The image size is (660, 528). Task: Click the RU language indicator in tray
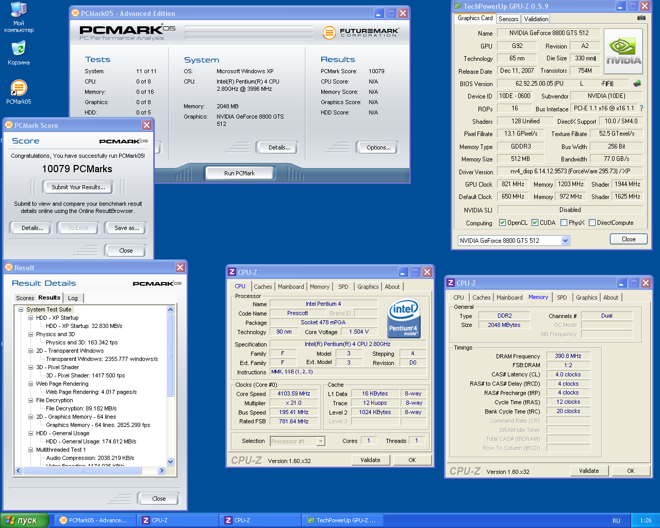click(616, 521)
